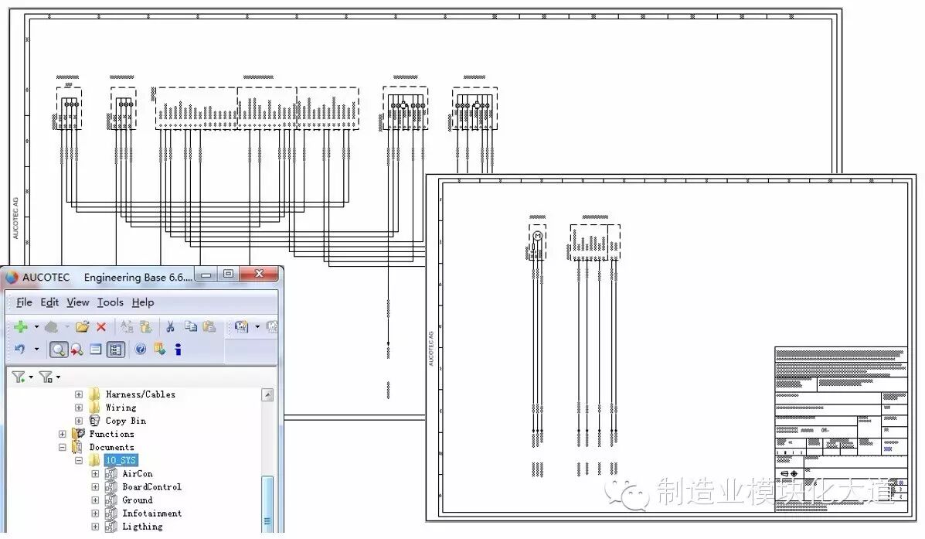Open the Edit menu
The width and height of the screenshot is (925, 539).
click(49, 302)
